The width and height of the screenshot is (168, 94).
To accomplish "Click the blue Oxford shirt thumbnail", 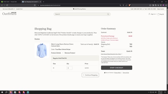I will [42, 50].
